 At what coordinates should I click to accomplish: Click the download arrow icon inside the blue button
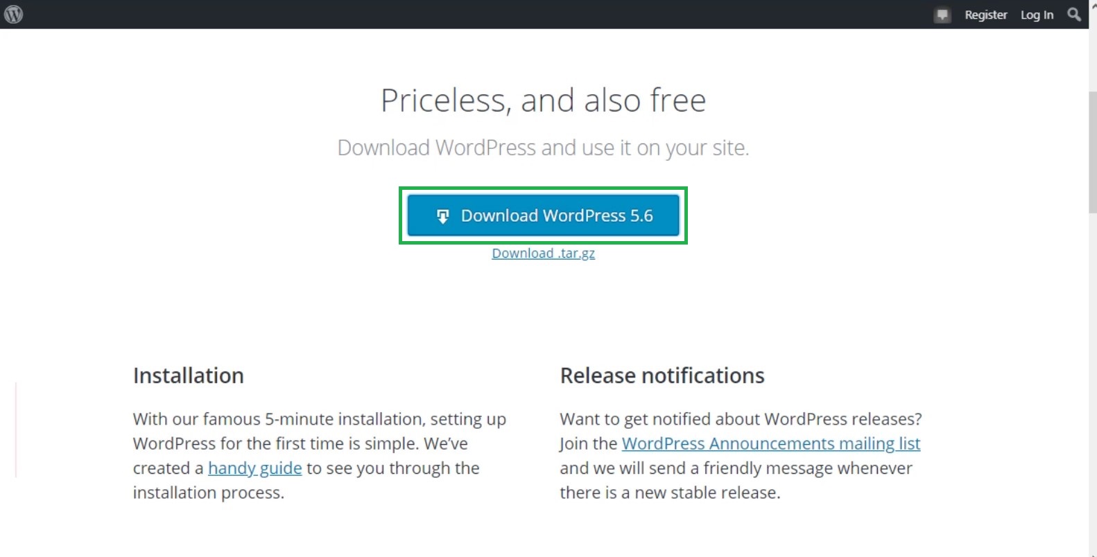tap(442, 216)
